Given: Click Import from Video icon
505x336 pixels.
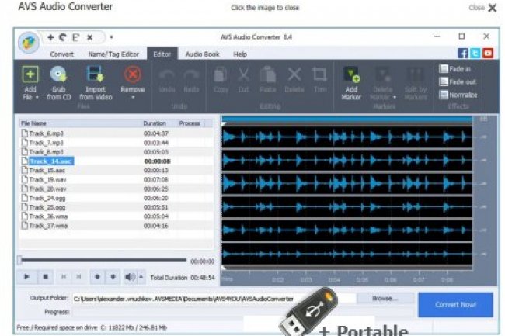Looking at the screenshot, I should pos(96,74).
